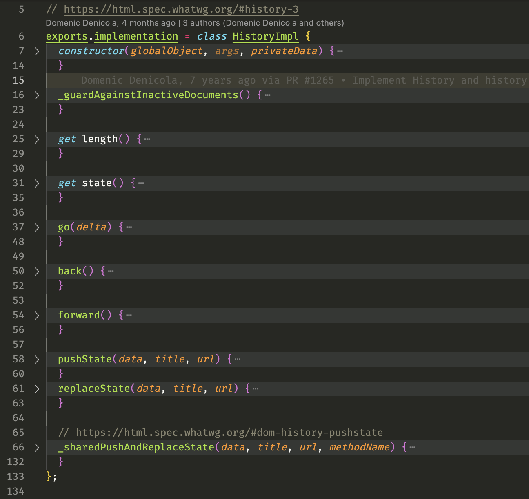This screenshot has height=499, width=529.
Task: Click the replaceState method name
Action: [x=94, y=389]
